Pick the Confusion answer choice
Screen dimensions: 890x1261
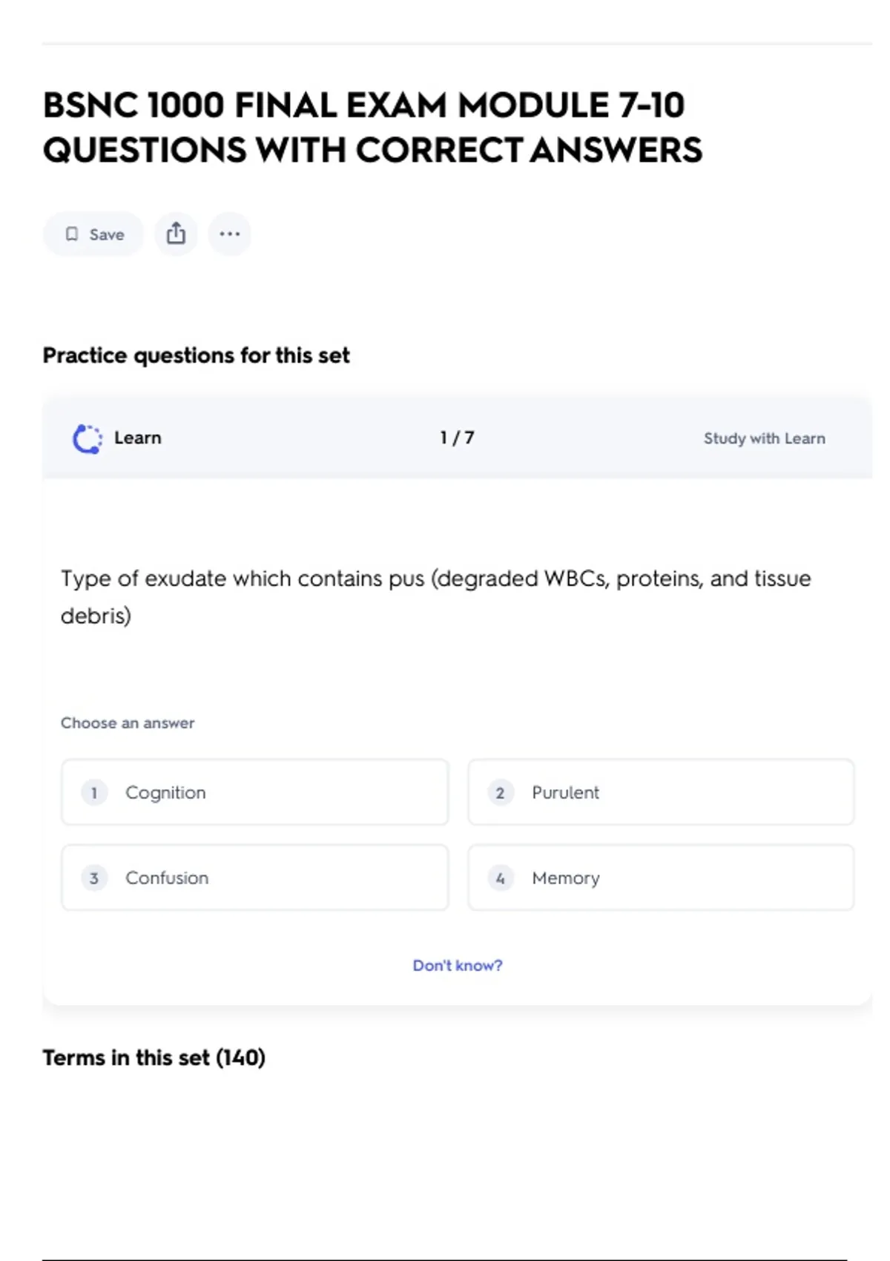254,878
